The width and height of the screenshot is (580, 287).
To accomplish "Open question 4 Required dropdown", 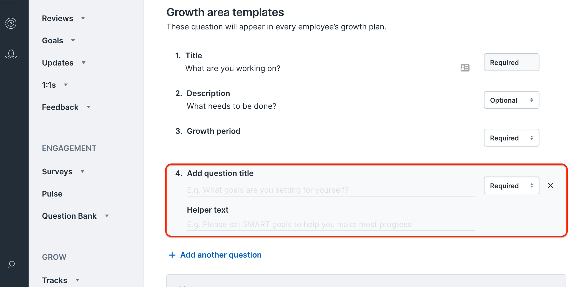I will click(x=511, y=185).
